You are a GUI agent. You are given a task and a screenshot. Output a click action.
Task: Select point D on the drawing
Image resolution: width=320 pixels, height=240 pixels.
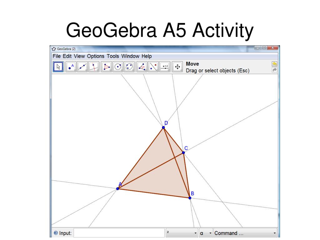tap(163, 127)
